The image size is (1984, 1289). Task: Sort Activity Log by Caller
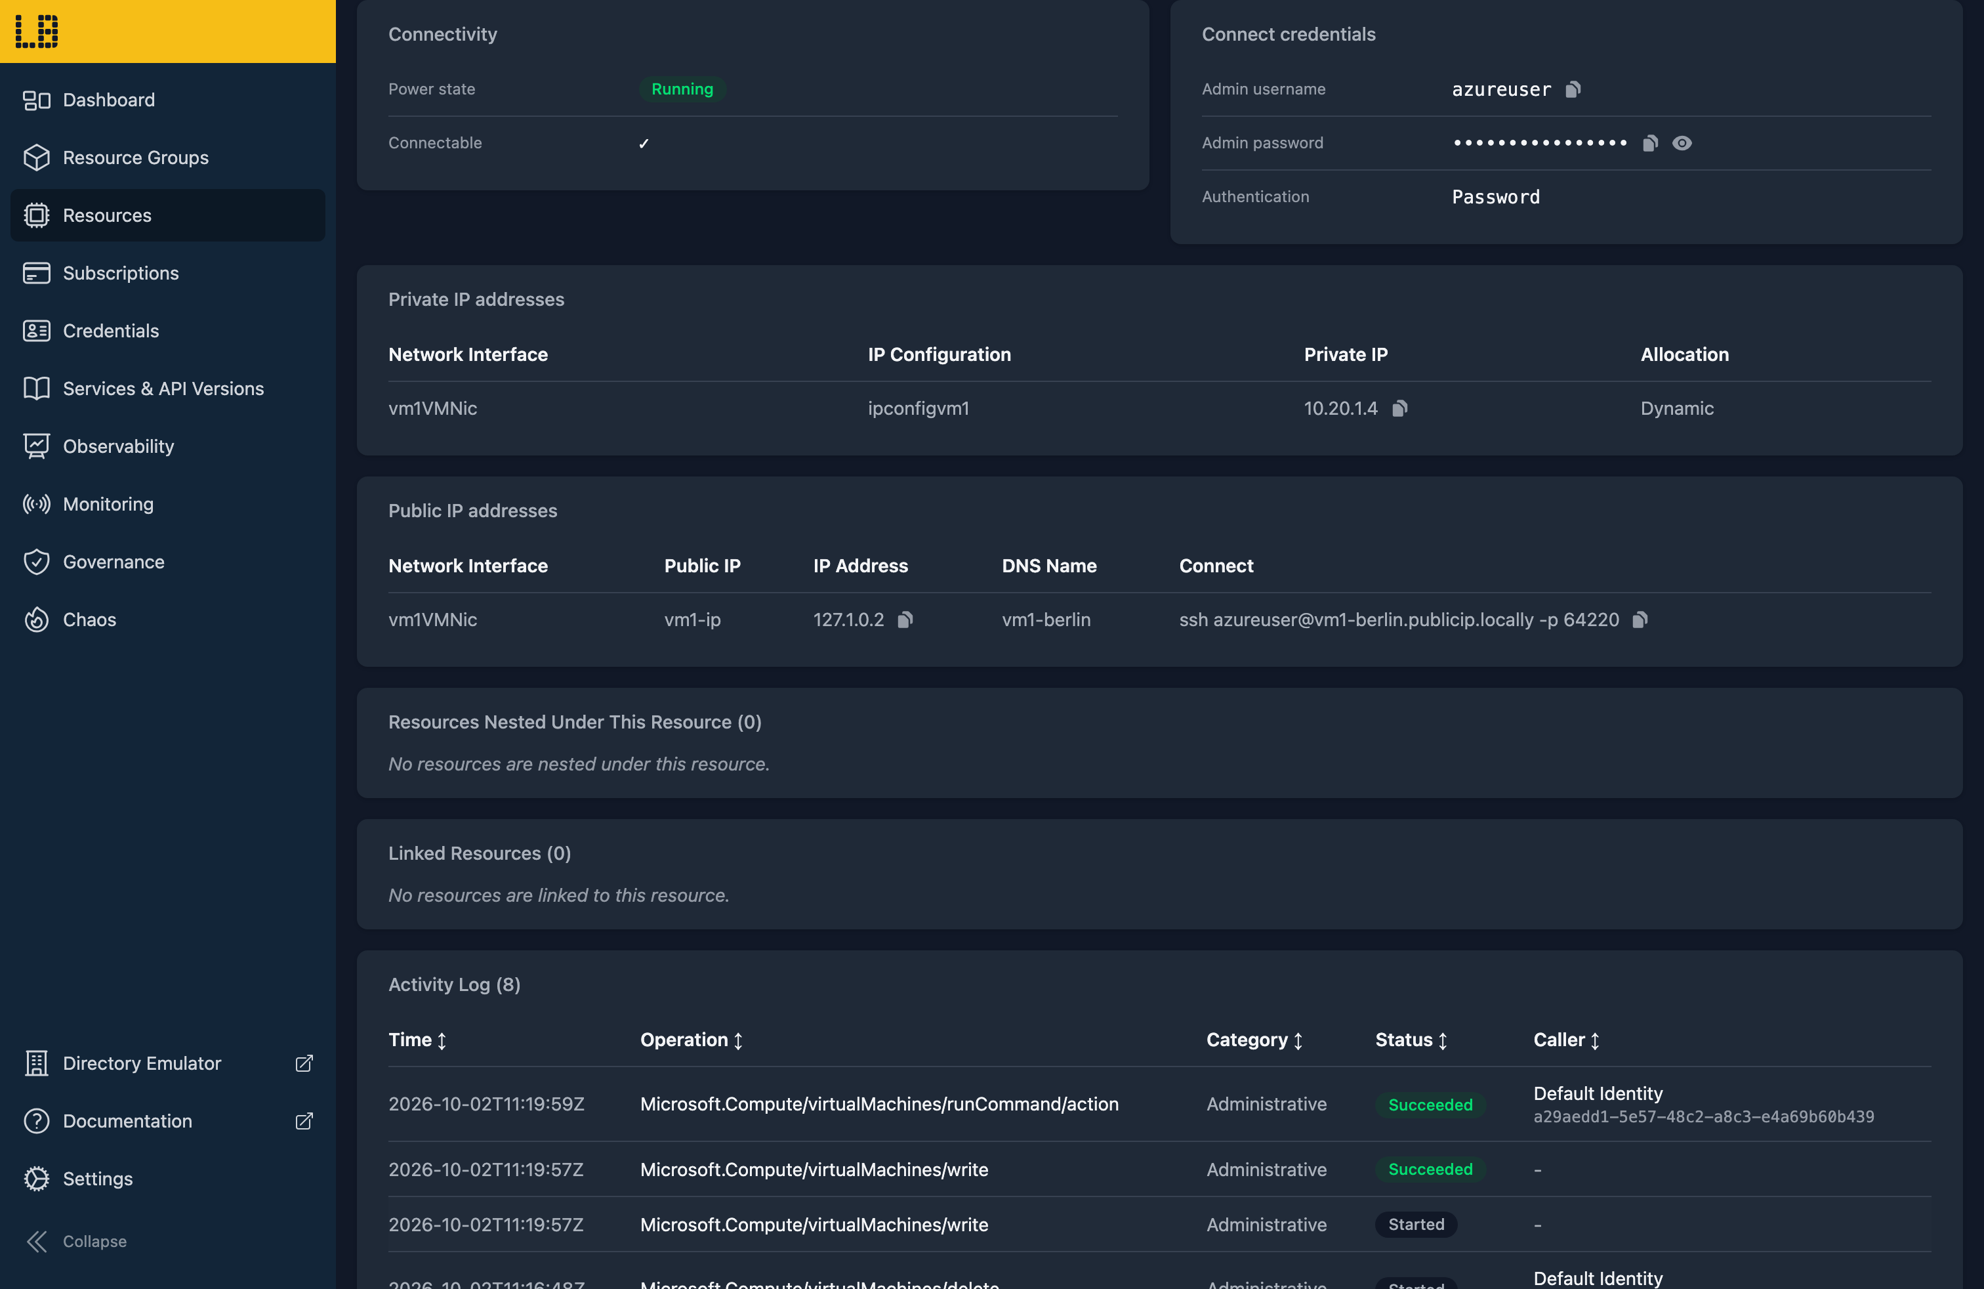(x=1567, y=1040)
